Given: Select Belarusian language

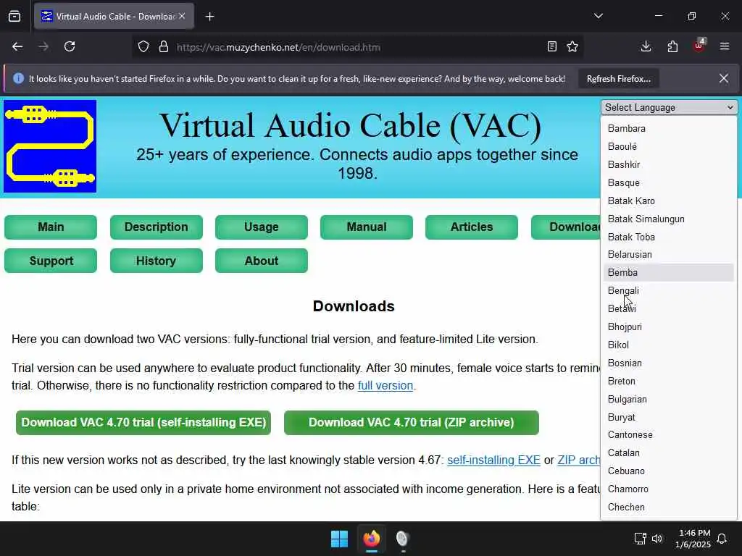Looking at the screenshot, I should [x=669, y=254].
